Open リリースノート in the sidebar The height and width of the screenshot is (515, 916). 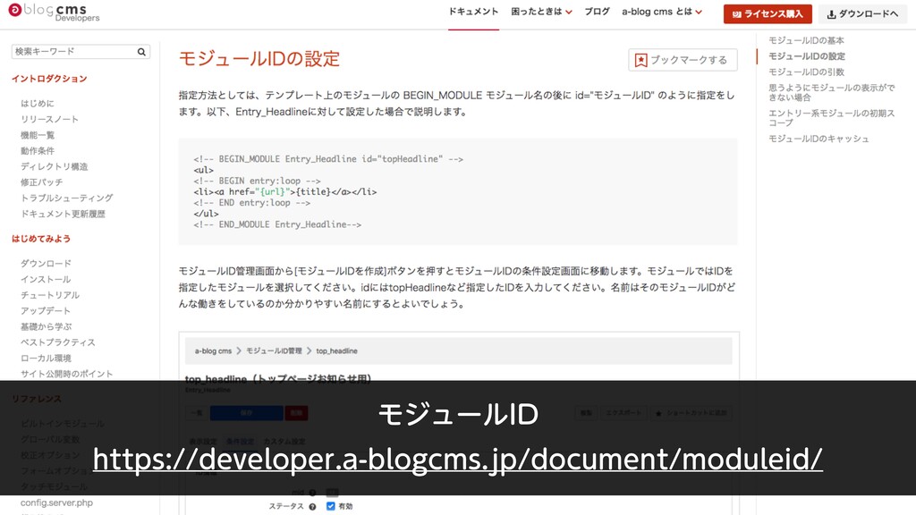point(50,119)
